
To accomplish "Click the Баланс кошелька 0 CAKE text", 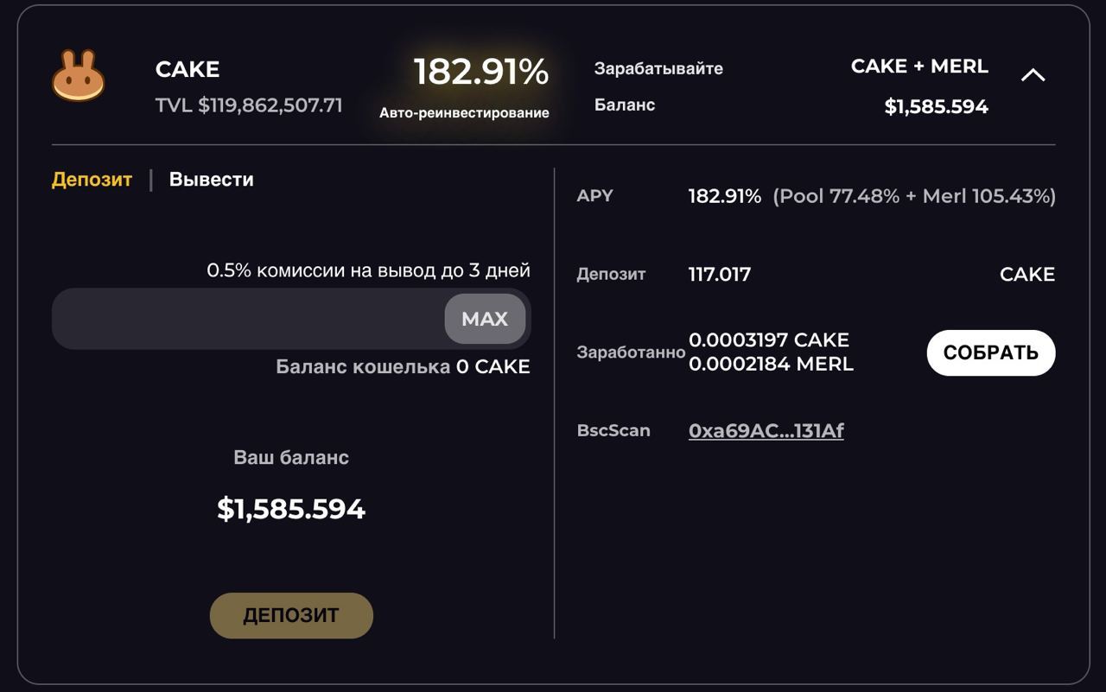I will pyautogui.click(x=403, y=366).
